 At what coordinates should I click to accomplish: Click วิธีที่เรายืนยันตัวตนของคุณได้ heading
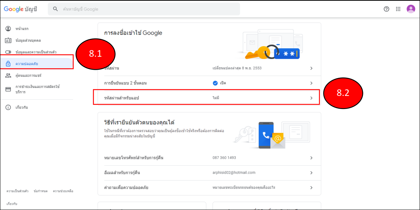[139, 123]
